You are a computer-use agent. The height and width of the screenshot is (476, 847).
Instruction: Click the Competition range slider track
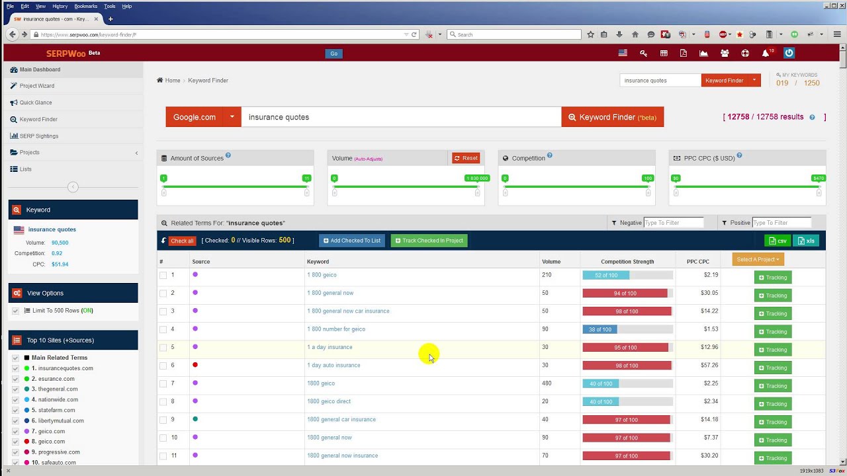coord(576,187)
